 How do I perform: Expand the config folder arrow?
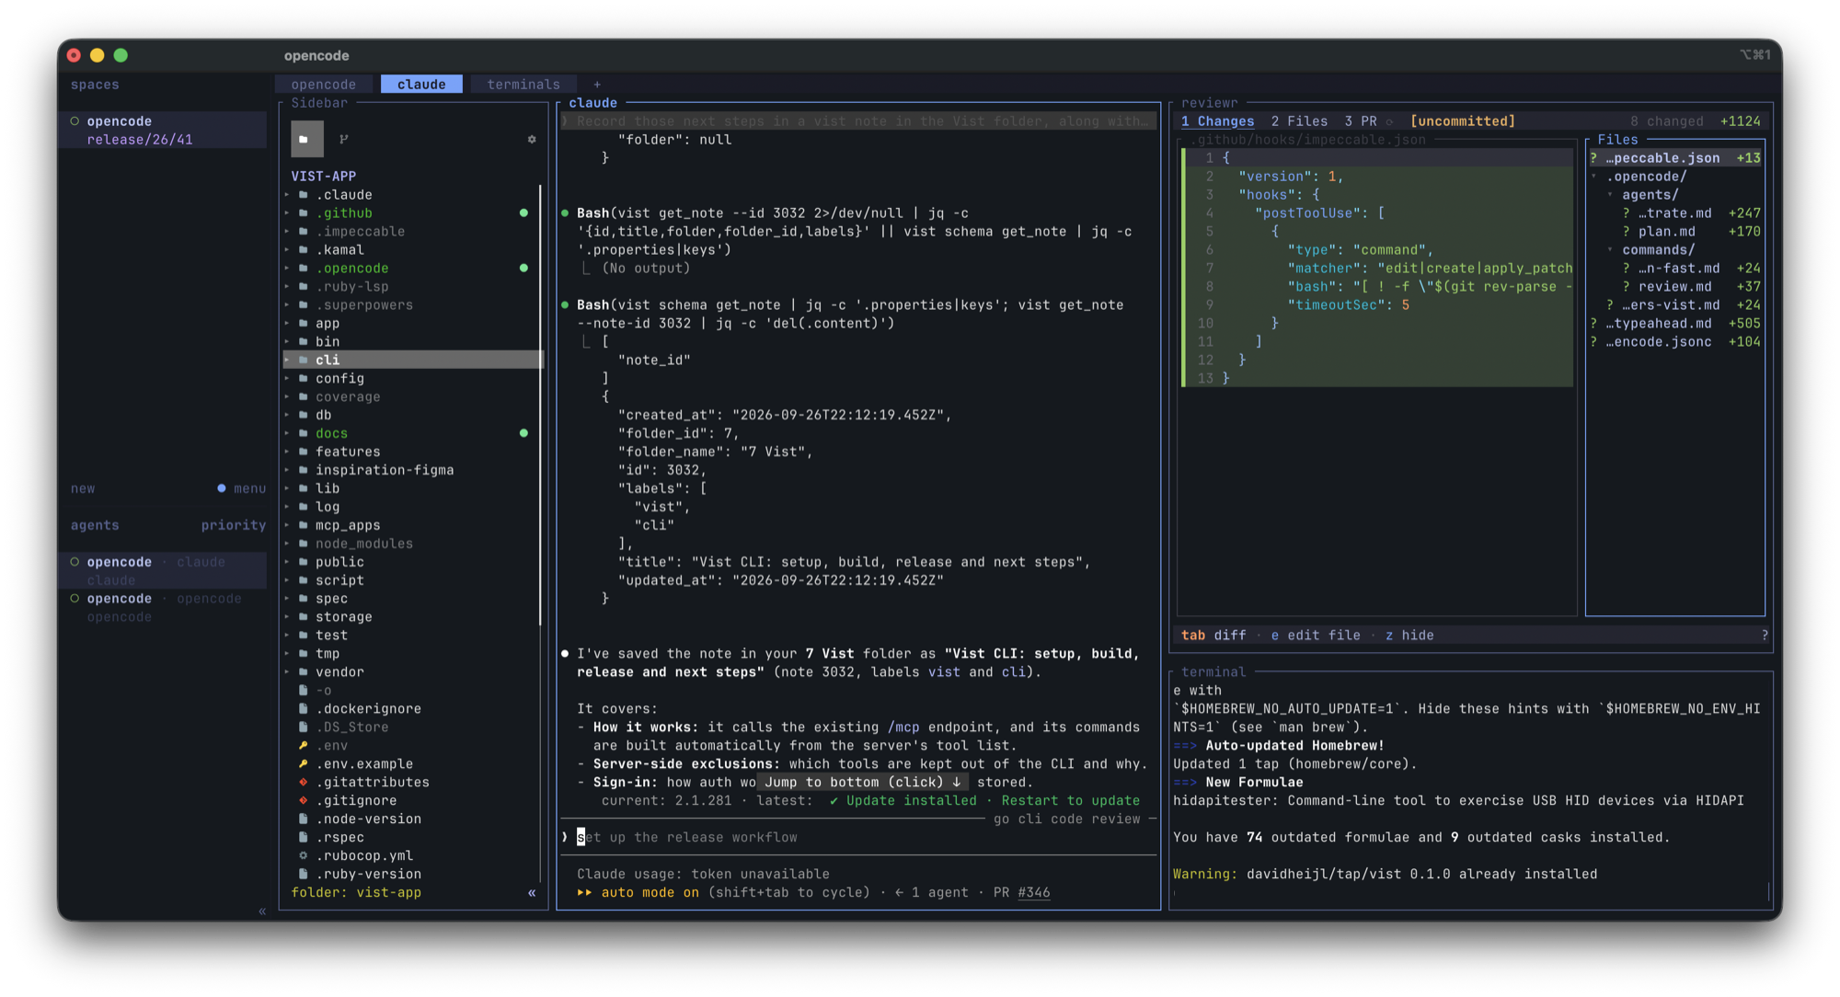click(287, 378)
